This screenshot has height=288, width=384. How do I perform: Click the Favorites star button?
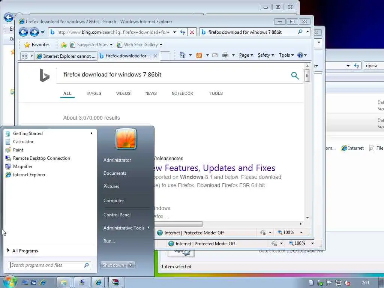[37, 45]
